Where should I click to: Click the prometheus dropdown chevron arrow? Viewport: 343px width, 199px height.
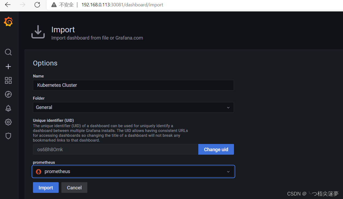pos(228,171)
